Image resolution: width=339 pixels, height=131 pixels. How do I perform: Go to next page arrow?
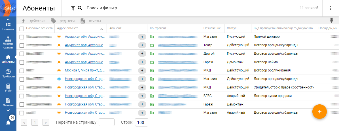click(x=46, y=122)
